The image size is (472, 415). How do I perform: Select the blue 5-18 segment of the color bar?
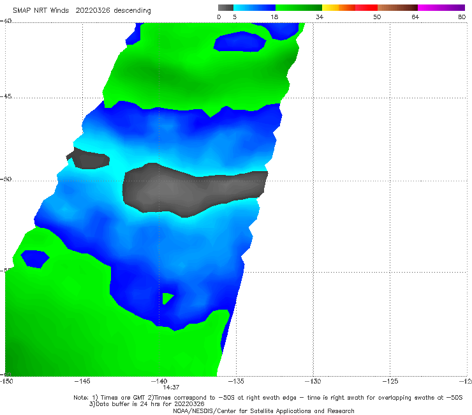(x=254, y=8)
